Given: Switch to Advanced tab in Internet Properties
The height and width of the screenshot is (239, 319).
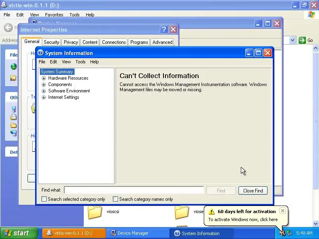Looking at the screenshot, I should pos(162,42).
